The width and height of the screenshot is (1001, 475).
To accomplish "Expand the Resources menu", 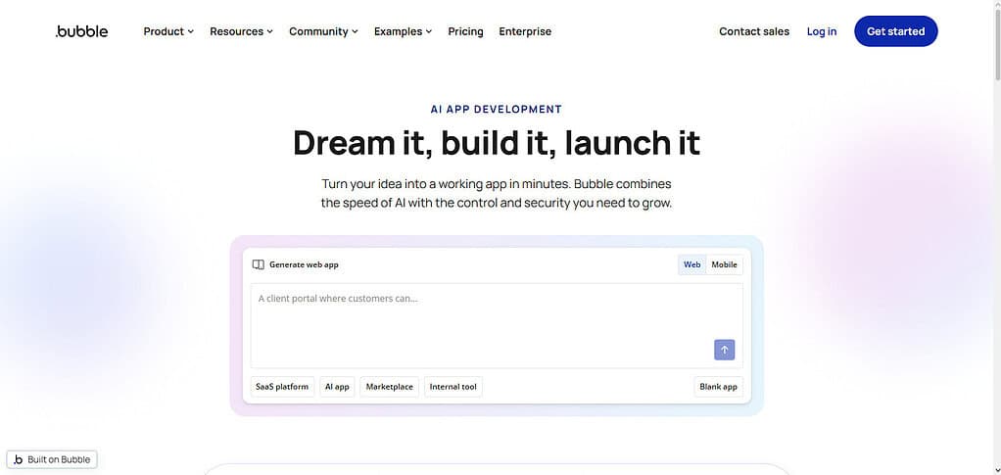I will point(241,31).
